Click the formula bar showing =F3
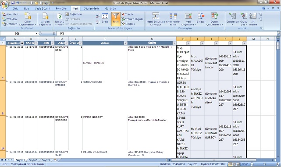281x167 pixels. pos(167,33)
